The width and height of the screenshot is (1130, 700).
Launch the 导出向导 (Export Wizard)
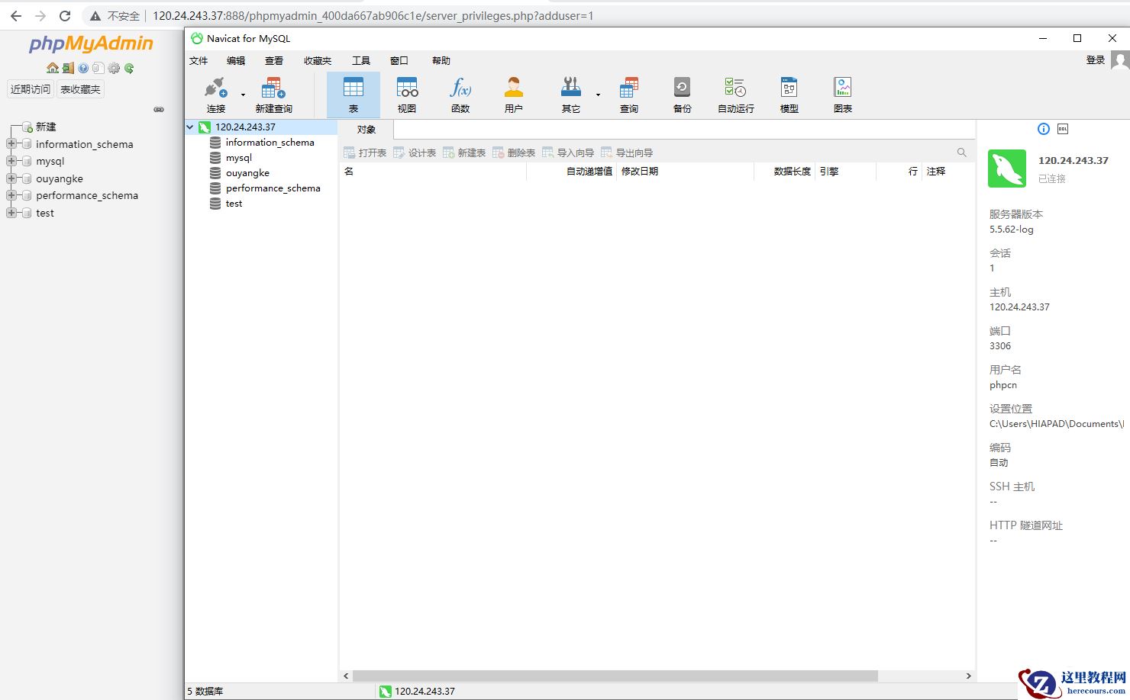tap(627, 153)
